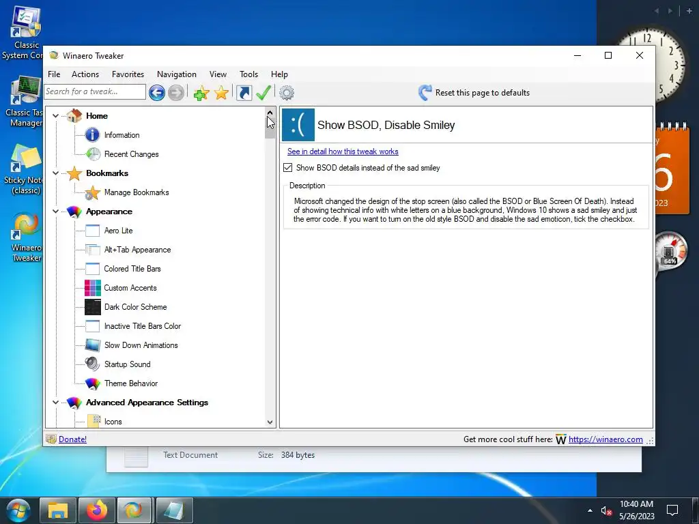Open the Tools menu
Viewport: 699px width, 524px height.
[x=248, y=74]
